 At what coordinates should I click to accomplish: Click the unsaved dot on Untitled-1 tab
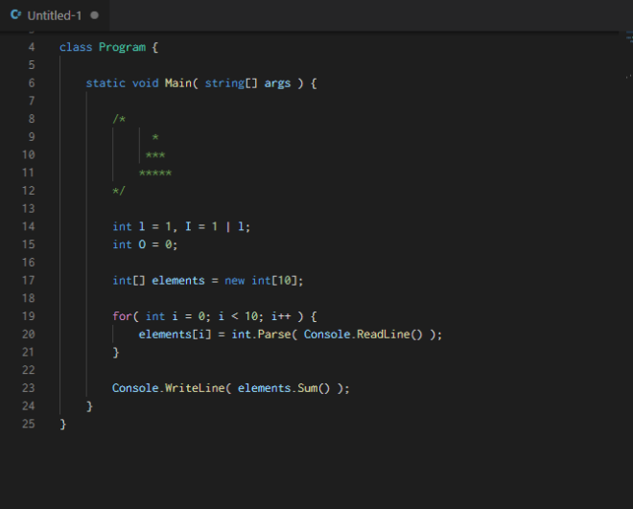click(94, 16)
